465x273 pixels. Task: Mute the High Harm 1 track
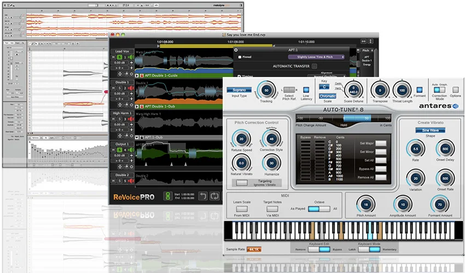click(x=113, y=119)
